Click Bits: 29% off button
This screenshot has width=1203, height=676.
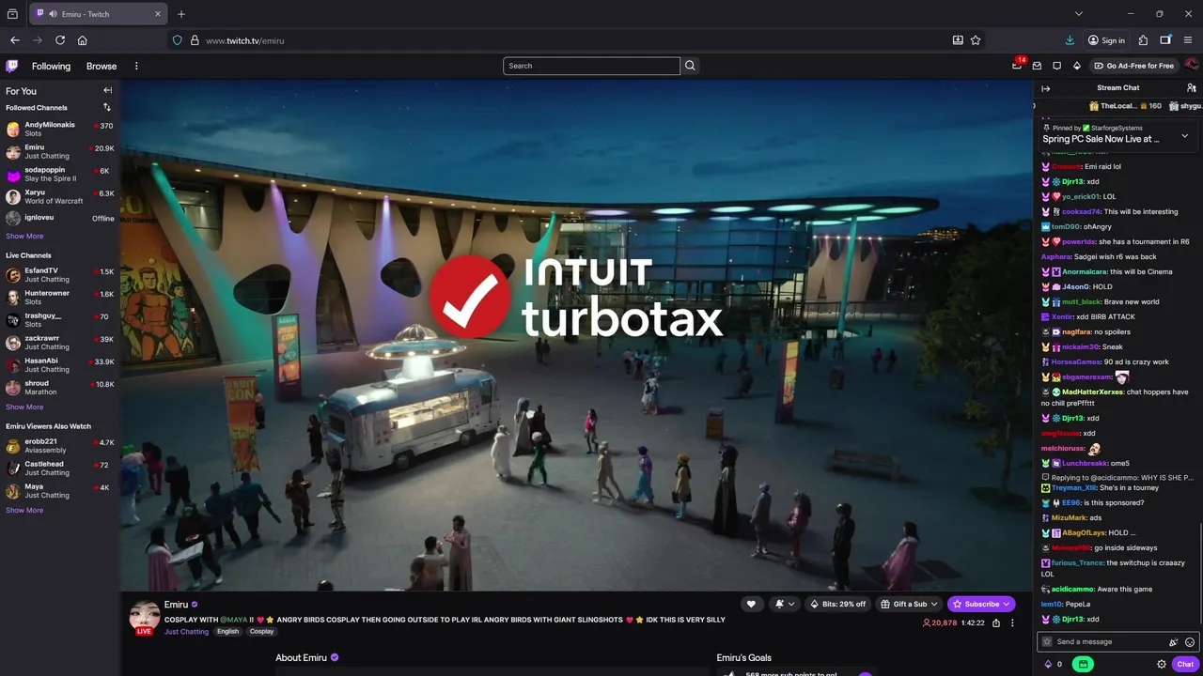click(838, 604)
